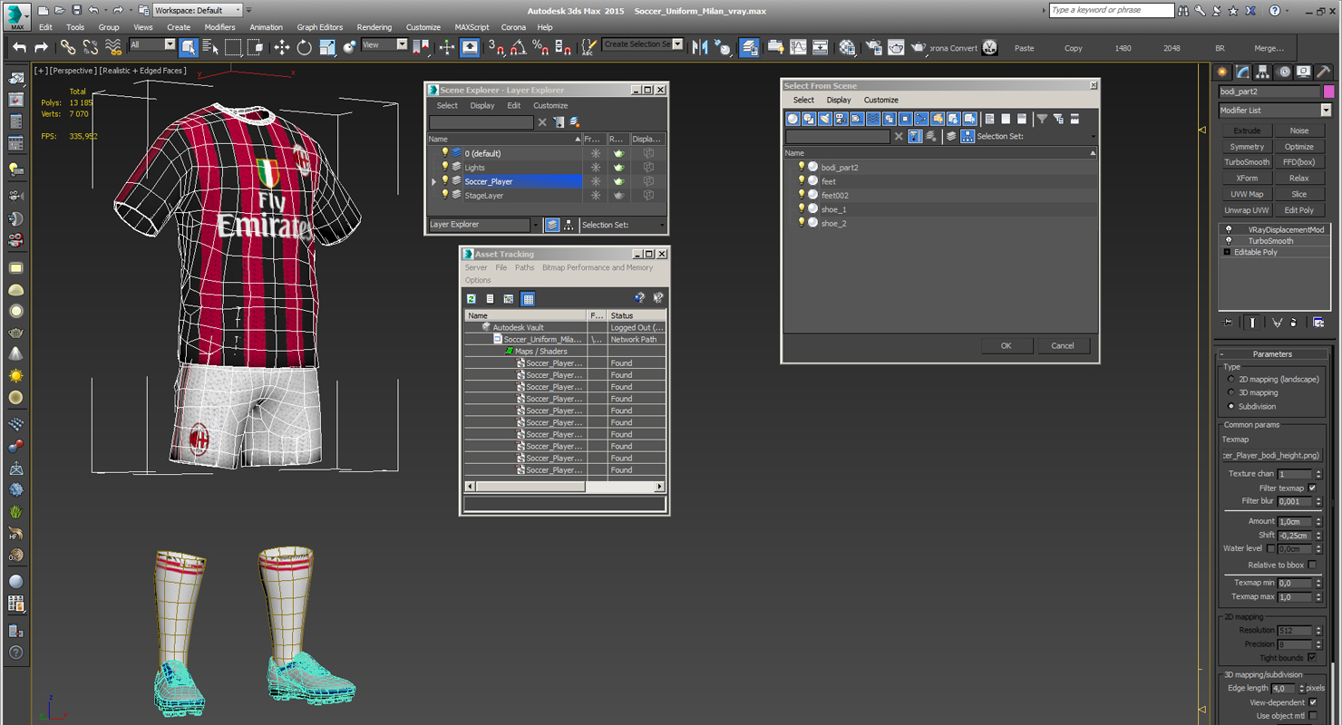This screenshot has width=1342, height=725.
Task: Open selection filter All dropdown
Action: [x=152, y=44]
